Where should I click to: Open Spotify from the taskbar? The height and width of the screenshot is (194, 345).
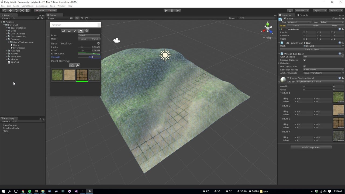pyautogui.click(x=30, y=191)
